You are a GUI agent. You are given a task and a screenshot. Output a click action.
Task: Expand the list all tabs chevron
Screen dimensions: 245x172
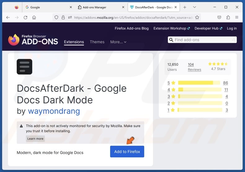pos(194,7)
